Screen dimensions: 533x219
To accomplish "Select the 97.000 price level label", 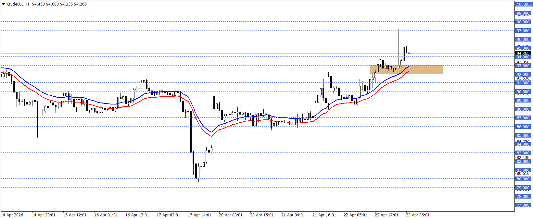I will 523,31.
